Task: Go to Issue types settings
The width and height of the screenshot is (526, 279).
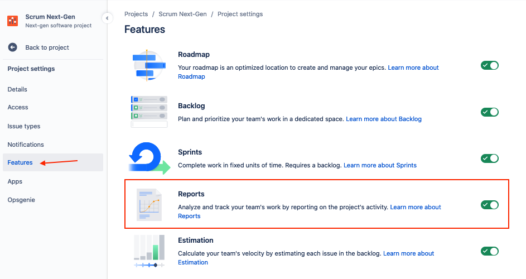Action: click(x=24, y=126)
